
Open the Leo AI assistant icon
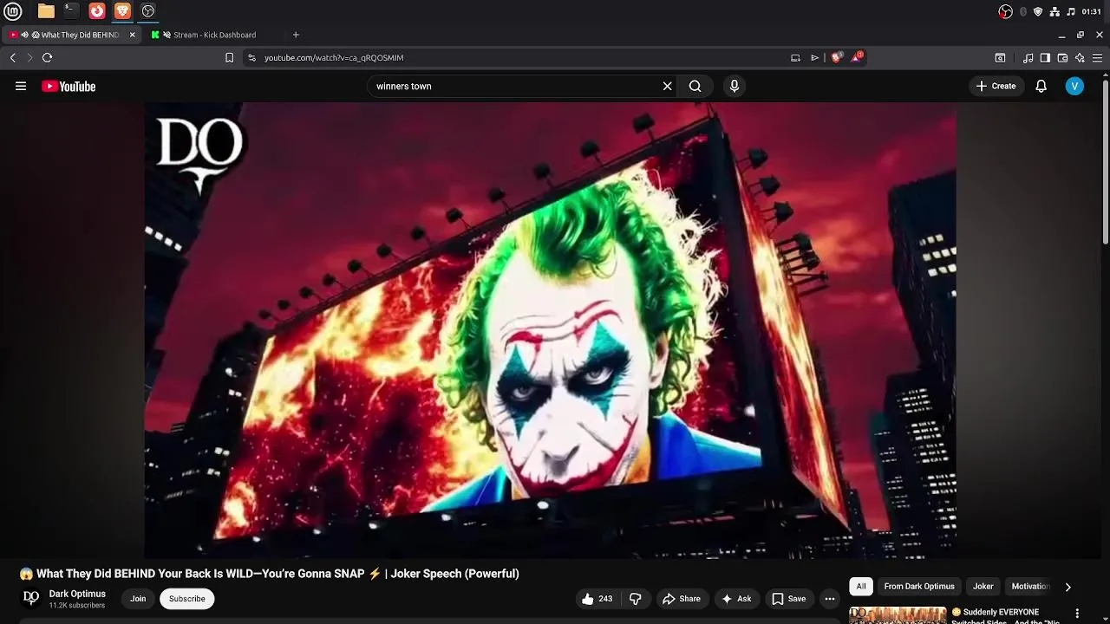[1080, 58]
